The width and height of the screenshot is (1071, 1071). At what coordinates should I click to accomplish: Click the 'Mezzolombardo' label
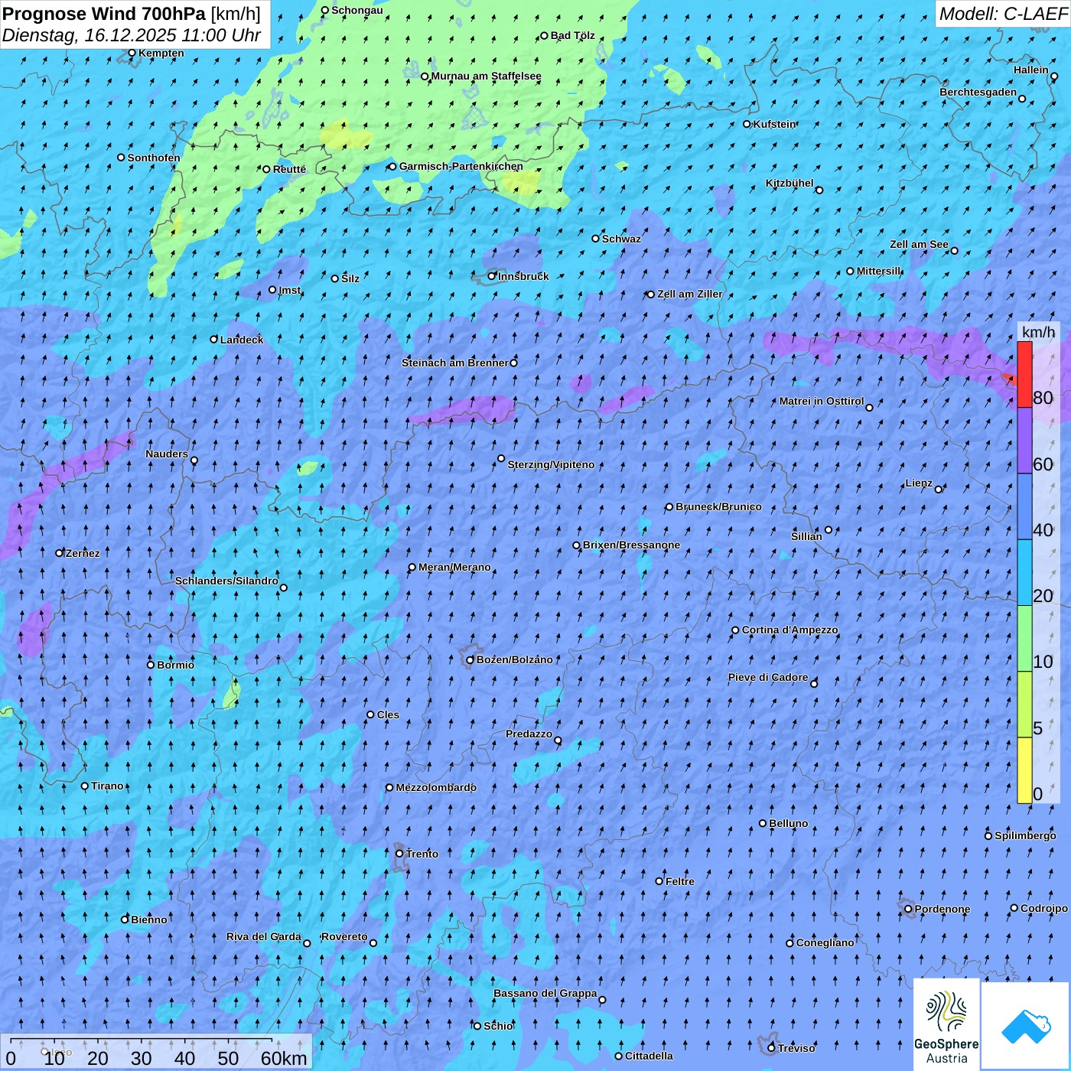[436, 787]
